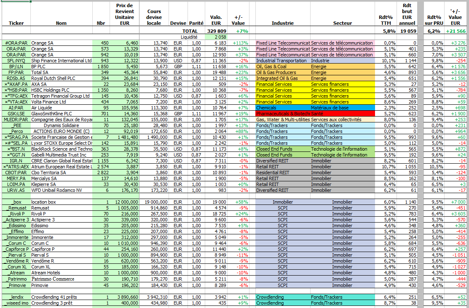This screenshot has width=469, height=308.
Task: Select the Effimo name cell
Action: [x=62, y=231]
